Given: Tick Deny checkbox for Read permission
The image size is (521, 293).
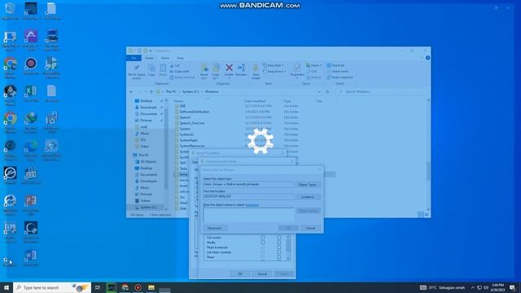Looking at the screenshot, I should (x=278, y=257).
